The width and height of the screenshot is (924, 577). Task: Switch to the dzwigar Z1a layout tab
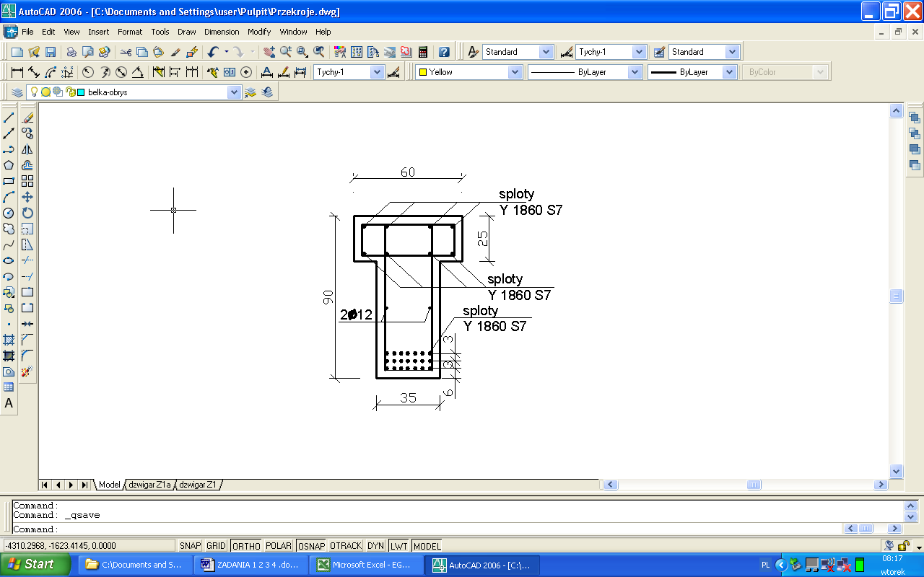[x=149, y=485]
